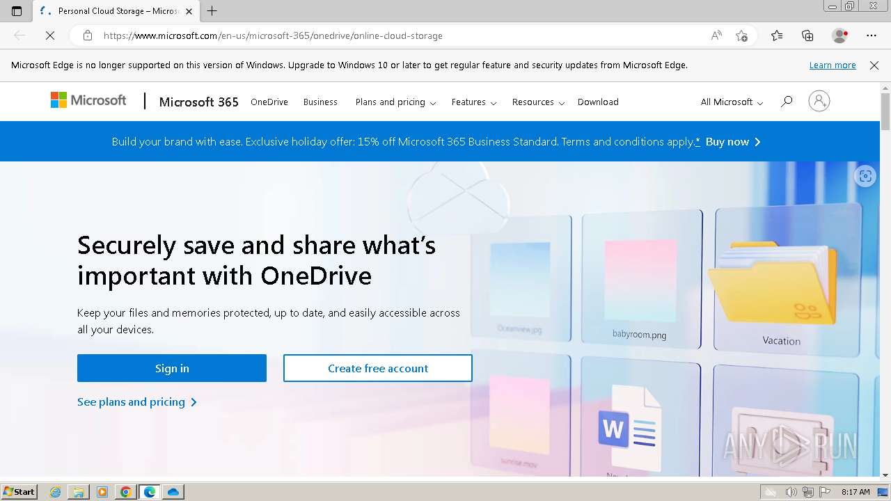This screenshot has width=891, height=501.
Task: Launch Internet Explorer from taskbar
Action: [x=55, y=492]
